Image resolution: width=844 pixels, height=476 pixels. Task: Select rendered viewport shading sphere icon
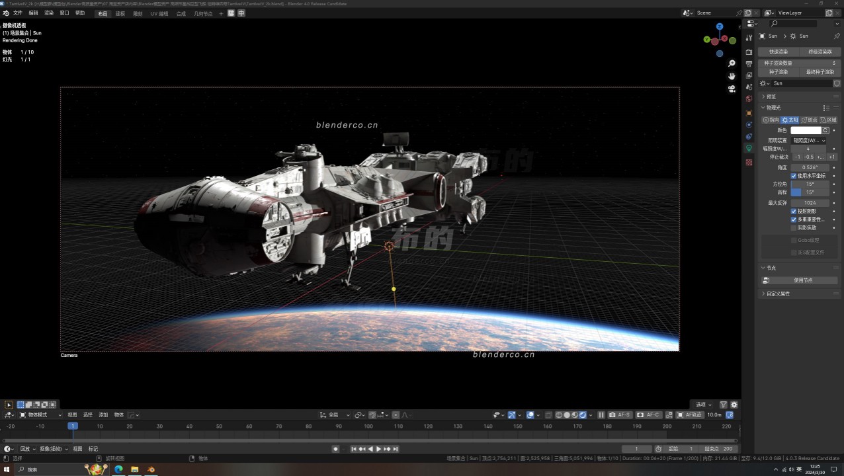(x=583, y=415)
